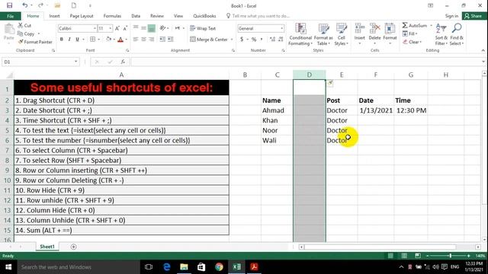Undo the last action
The width and height of the screenshot is (488, 274).
pos(24,5)
